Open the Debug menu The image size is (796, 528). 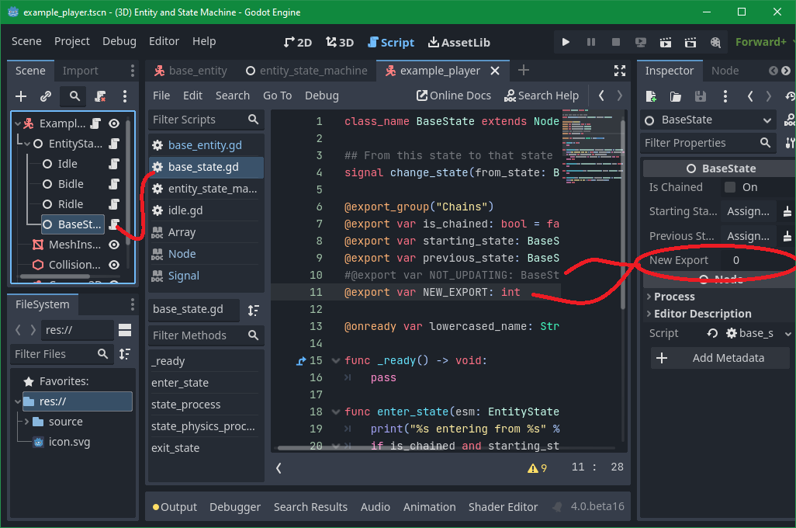[x=119, y=41]
